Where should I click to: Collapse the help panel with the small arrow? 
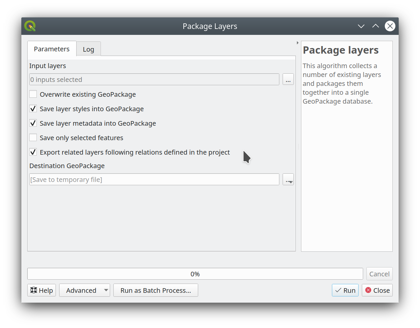[297, 43]
